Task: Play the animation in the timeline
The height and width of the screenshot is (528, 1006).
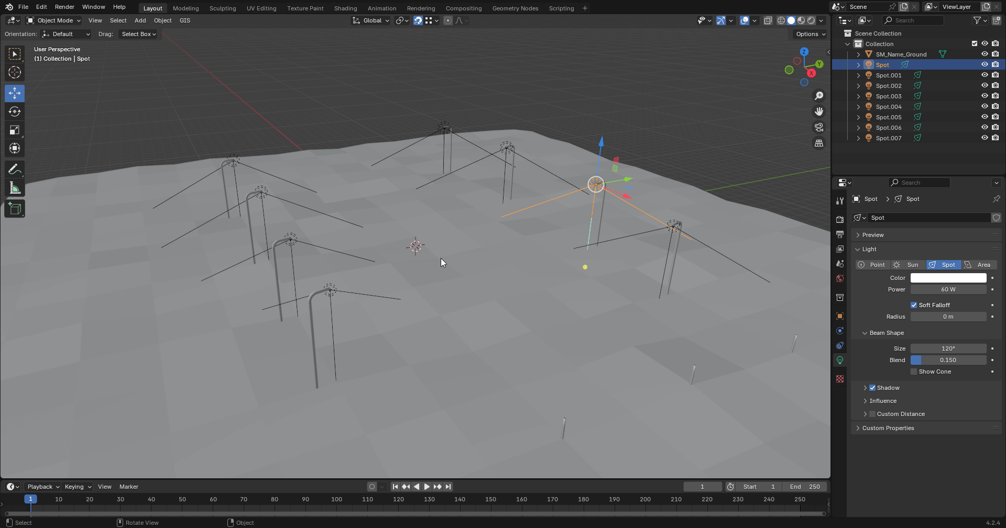Action: point(427,487)
